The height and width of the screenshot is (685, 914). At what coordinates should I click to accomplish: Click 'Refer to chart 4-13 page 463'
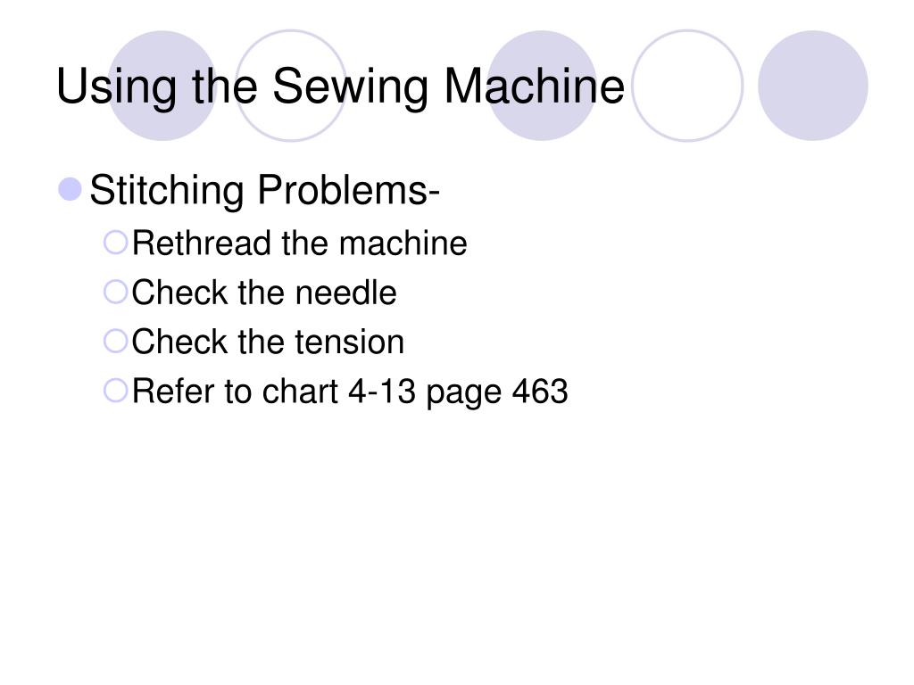tap(350, 392)
